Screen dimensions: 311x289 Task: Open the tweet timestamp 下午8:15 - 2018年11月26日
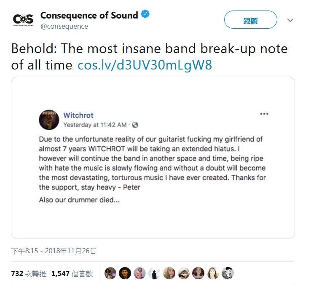(x=54, y=251)
